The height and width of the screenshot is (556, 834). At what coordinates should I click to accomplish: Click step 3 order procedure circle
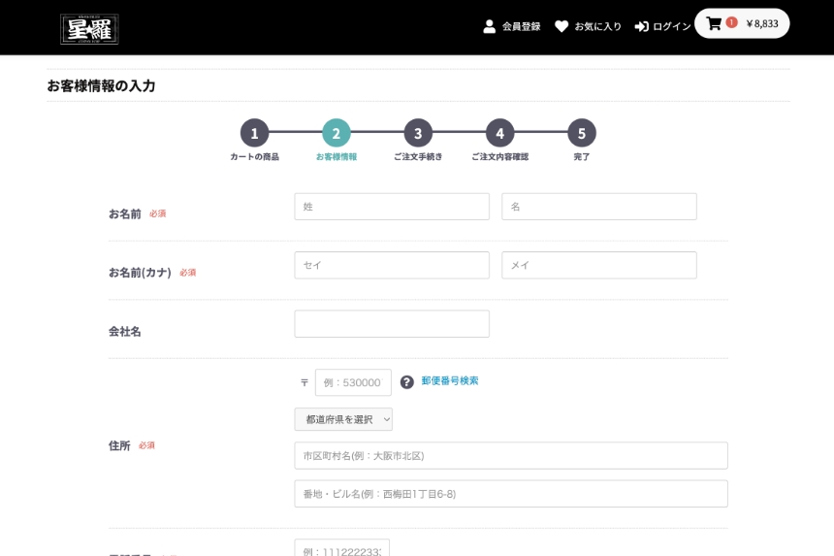[418, 133]
